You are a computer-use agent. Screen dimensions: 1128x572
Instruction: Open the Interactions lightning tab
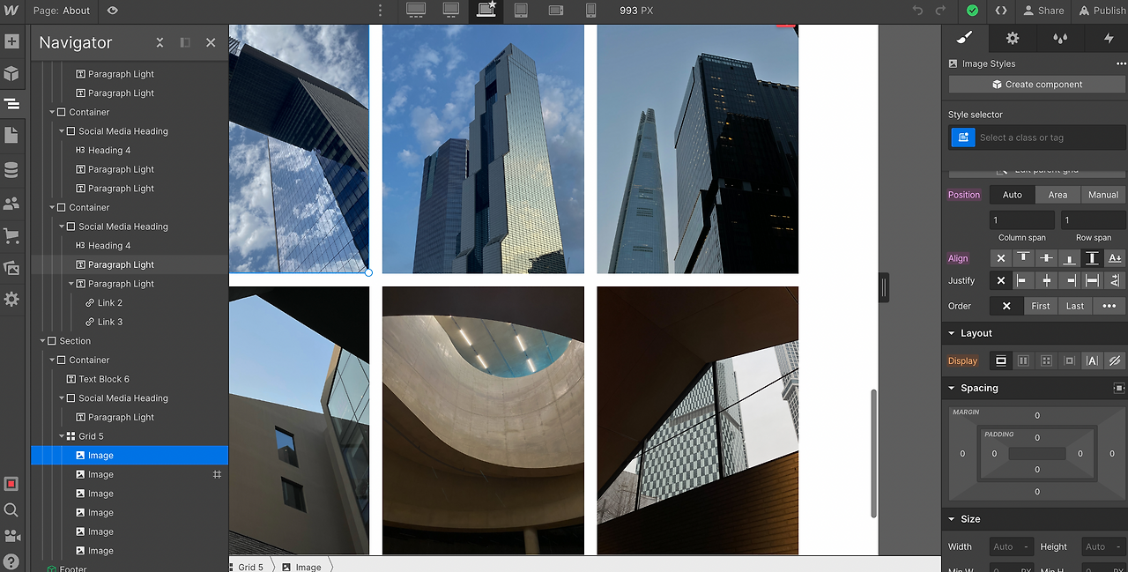click(x=1108, y=38)
